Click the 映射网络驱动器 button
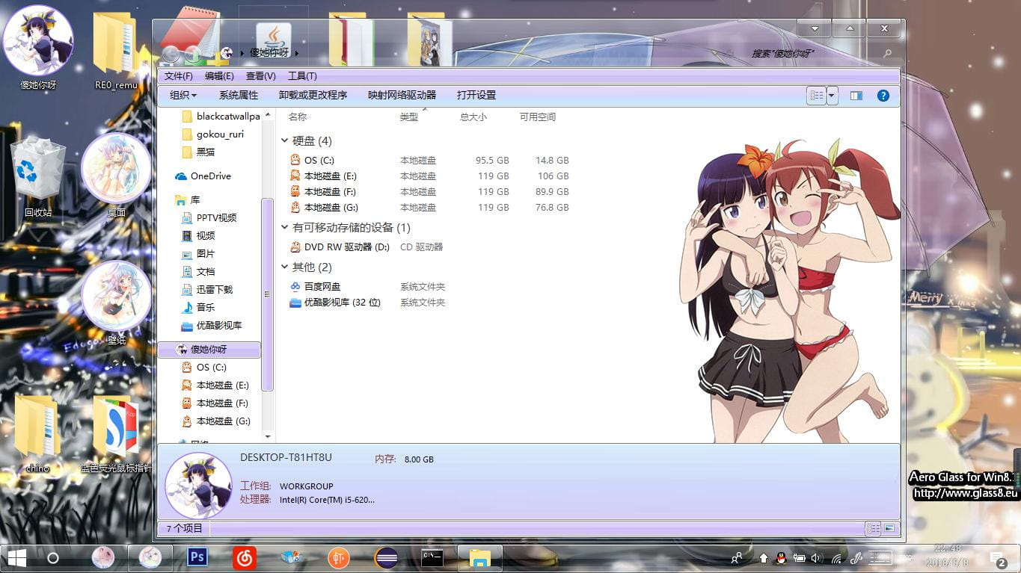This screenshot has width=1021, height=573. (x=403, y=95)
